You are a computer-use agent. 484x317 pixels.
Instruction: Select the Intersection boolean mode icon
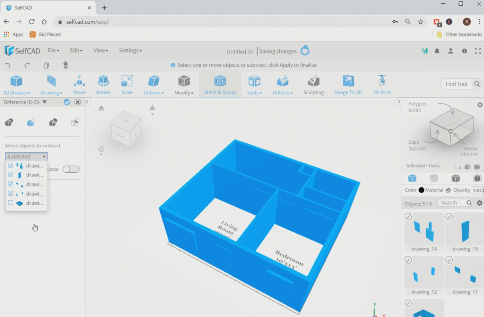pos(52,122)
